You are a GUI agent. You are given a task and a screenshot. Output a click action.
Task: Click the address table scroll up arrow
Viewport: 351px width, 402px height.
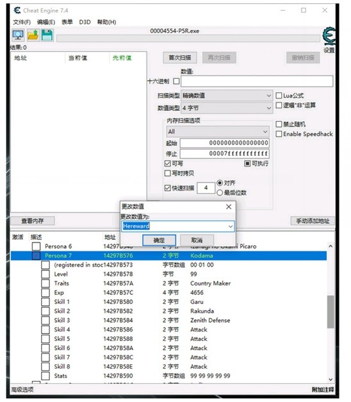click(331, 246)
